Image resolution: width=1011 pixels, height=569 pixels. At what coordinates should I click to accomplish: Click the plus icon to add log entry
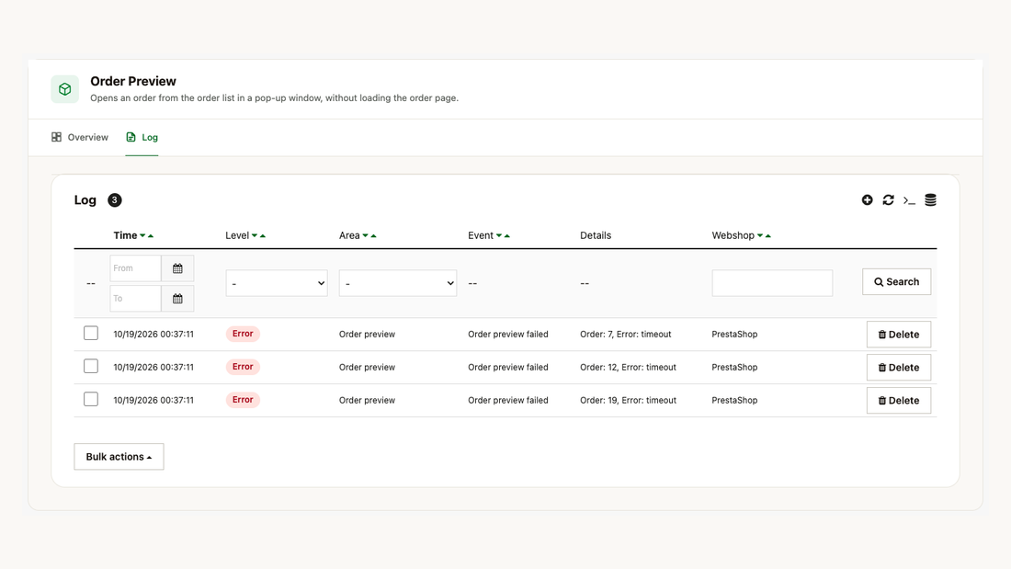click(x=868, y=200)
